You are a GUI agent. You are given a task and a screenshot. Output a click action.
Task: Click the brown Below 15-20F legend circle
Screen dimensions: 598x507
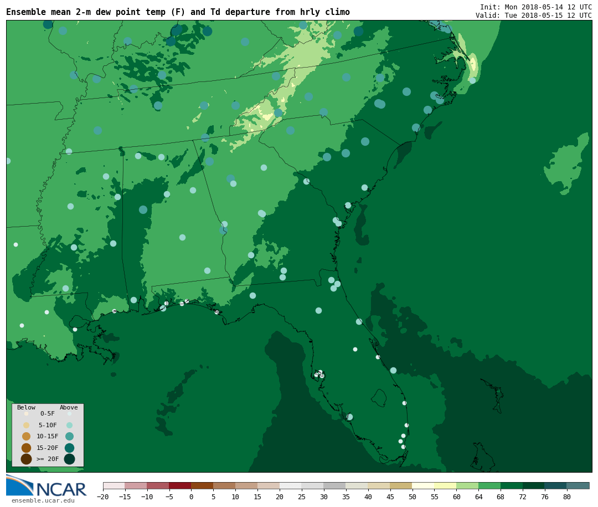point(27,448)
